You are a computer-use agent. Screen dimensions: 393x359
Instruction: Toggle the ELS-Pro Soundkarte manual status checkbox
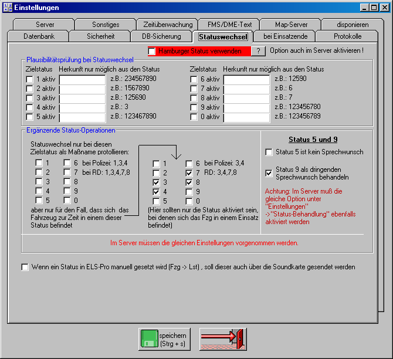25,267
